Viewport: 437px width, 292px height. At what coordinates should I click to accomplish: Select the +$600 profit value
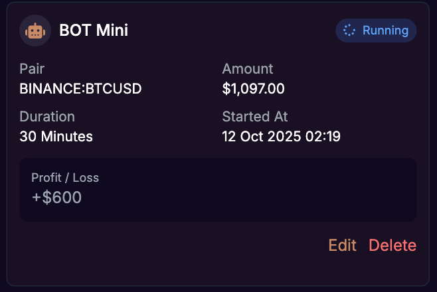point(56,197)
